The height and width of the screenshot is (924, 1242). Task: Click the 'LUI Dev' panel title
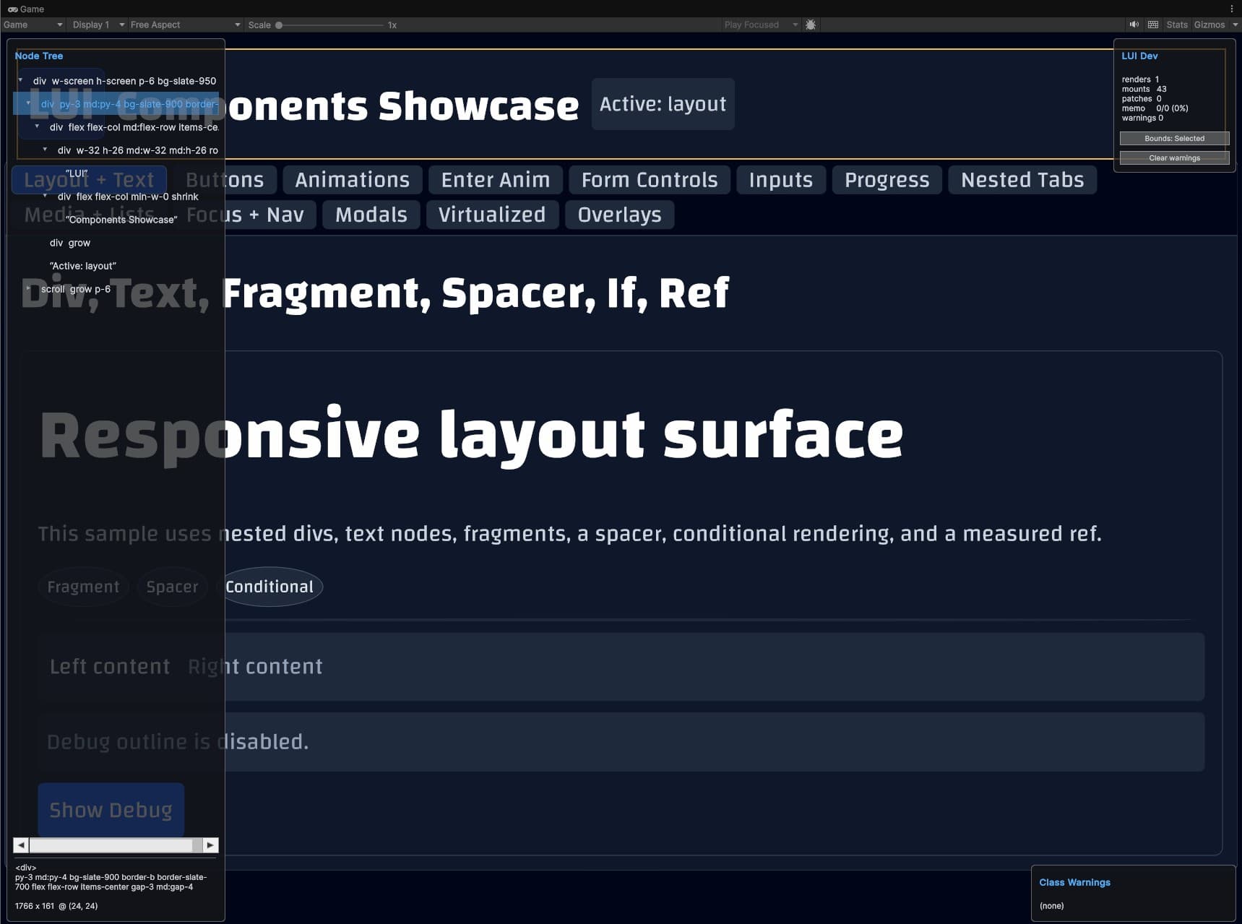click(x=1139, y=56)
